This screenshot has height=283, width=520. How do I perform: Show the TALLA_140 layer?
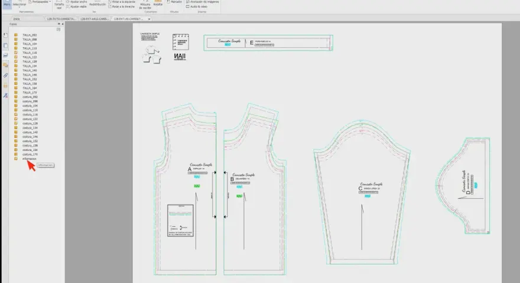[x=15, y=70]
